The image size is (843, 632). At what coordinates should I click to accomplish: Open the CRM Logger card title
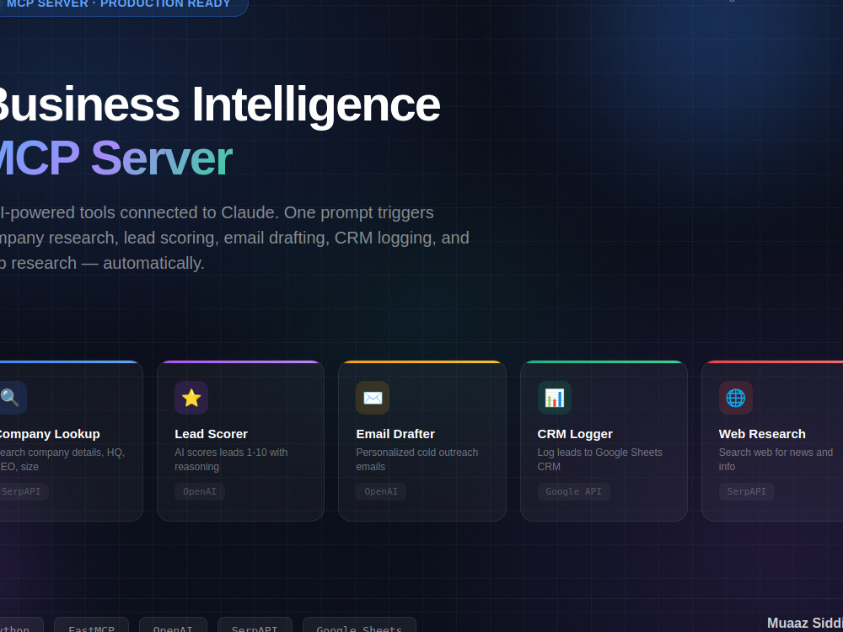[x=575, y=434]
